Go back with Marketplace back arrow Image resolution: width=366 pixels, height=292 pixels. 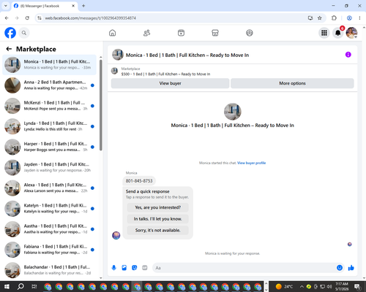coord(9,49)
